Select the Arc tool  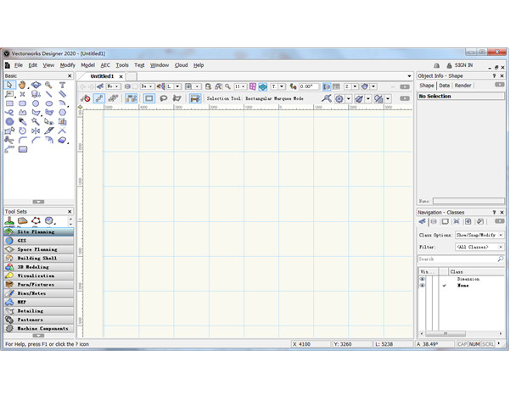[x=62, y=103]
